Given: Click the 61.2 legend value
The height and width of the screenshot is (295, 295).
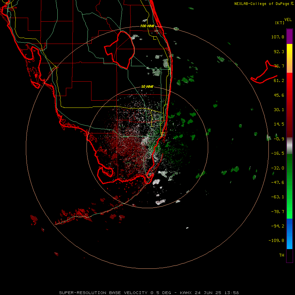Looking at the screenshot, I should click(279, 81).
